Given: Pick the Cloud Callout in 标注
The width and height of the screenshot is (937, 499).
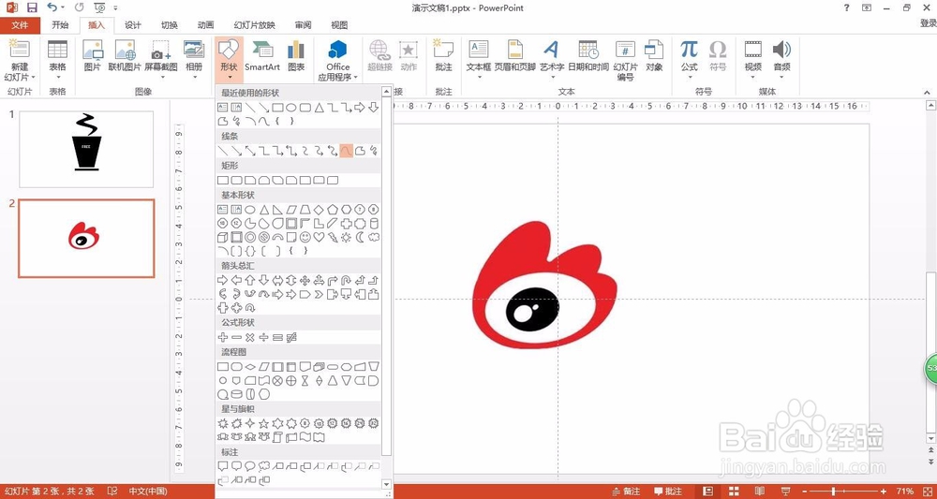Looking at the screenshot, I should 264,466.
